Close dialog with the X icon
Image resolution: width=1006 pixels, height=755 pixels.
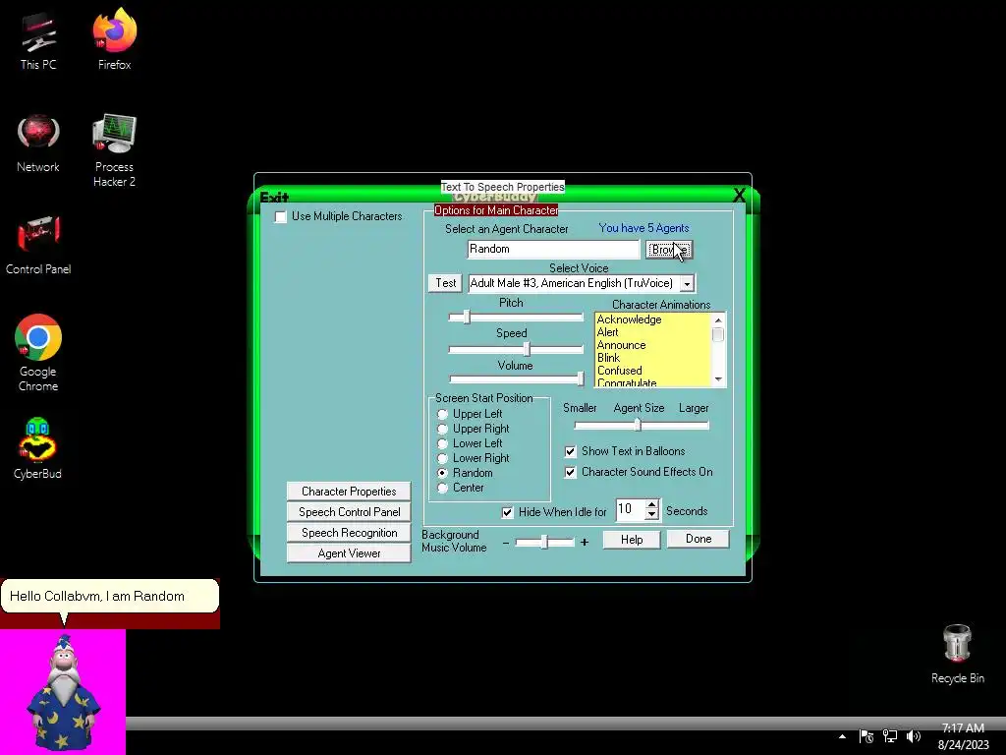[739, 196]
